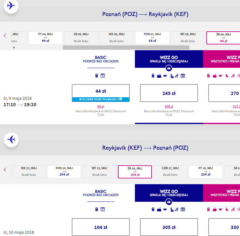This screenshot has width=240, height=236.
Task: Click return WIZZ Plus pink seat icon
Action: point(227,209)
